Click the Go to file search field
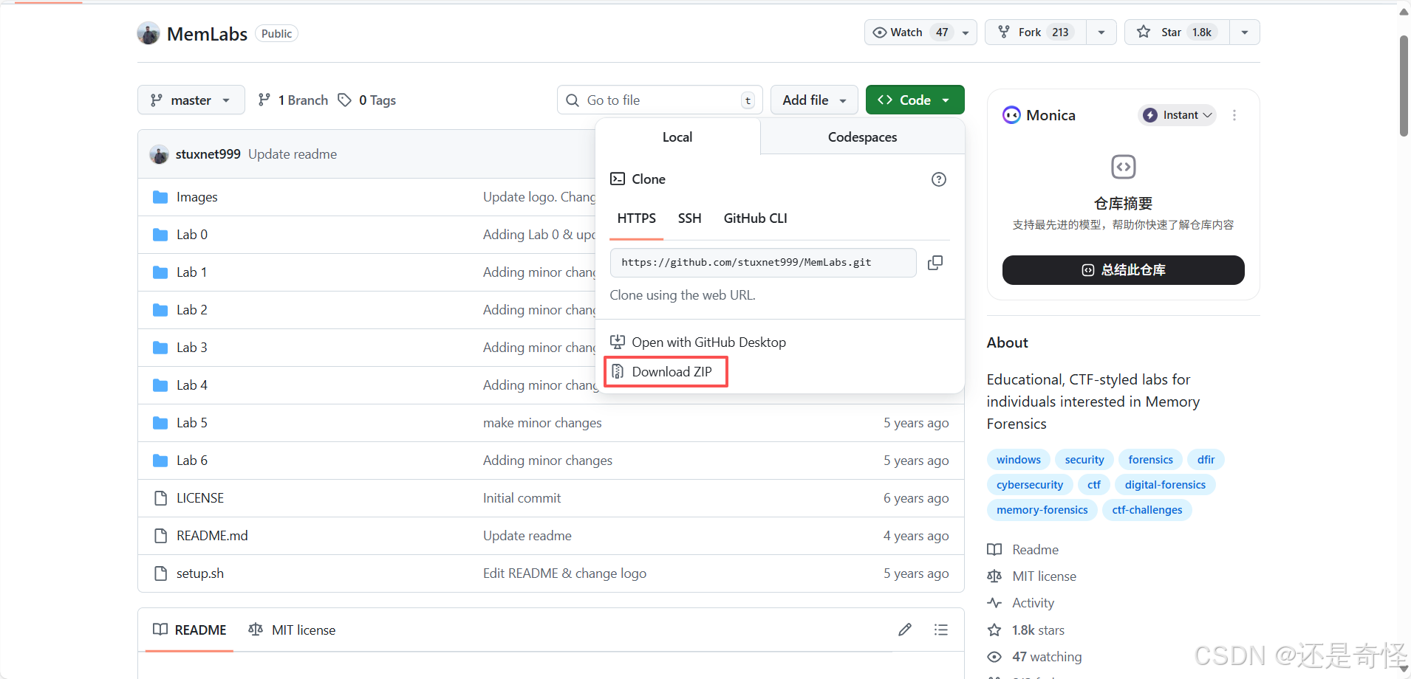The width and height of the screenshot is (1411, 679). tap(660, 100)
